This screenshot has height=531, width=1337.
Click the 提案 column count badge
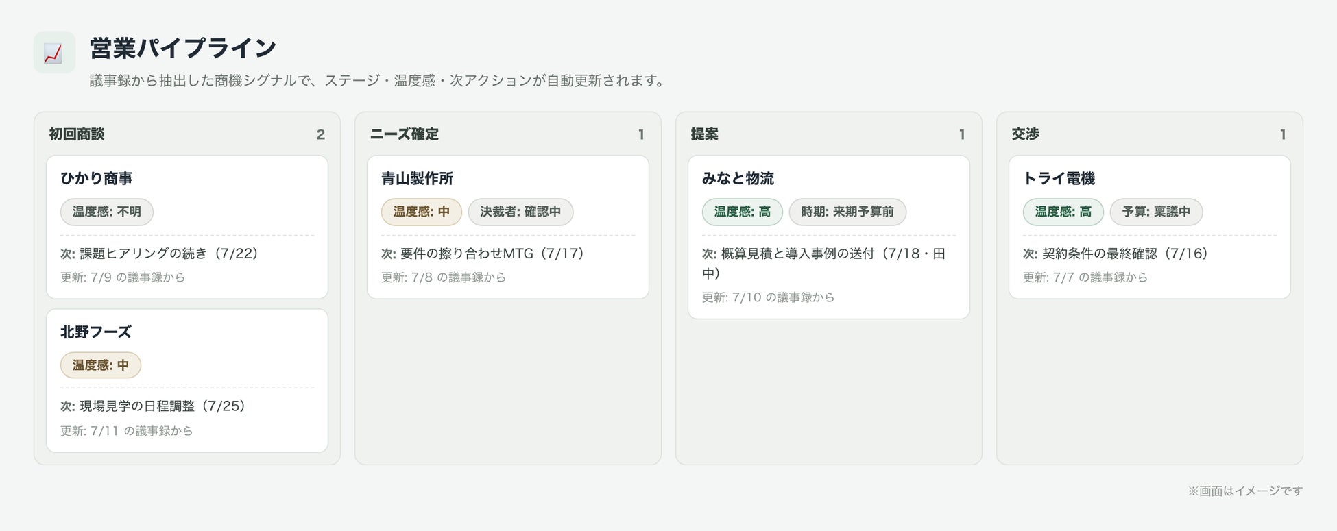[x=962, y=135]
